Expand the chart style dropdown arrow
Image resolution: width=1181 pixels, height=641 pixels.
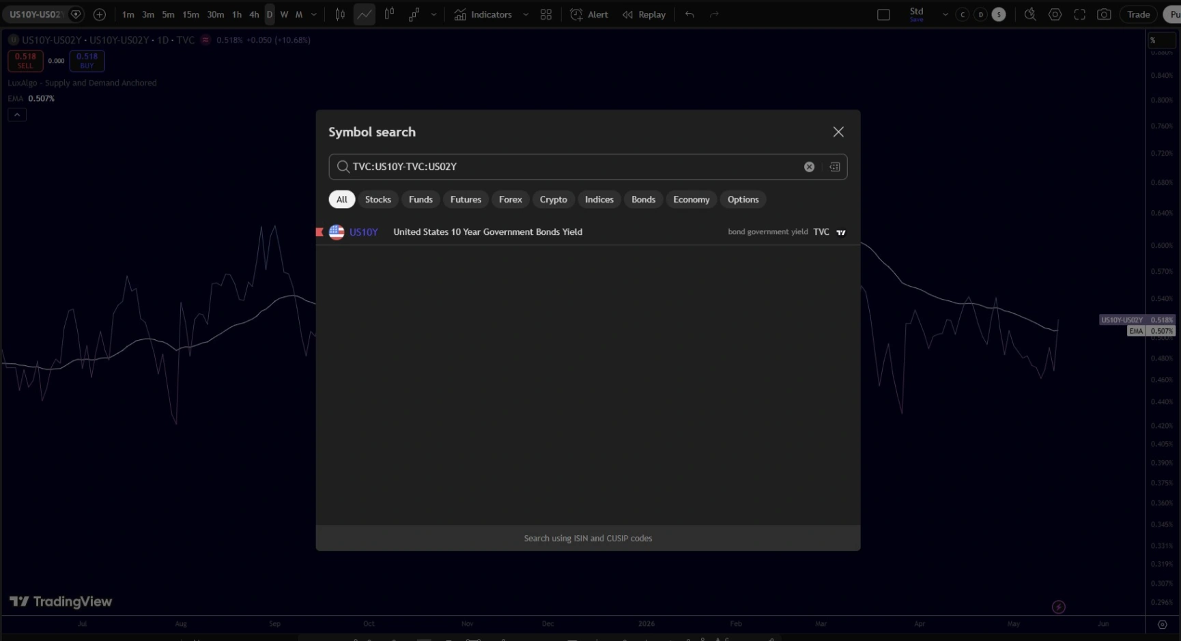click(x=433, y=14)
